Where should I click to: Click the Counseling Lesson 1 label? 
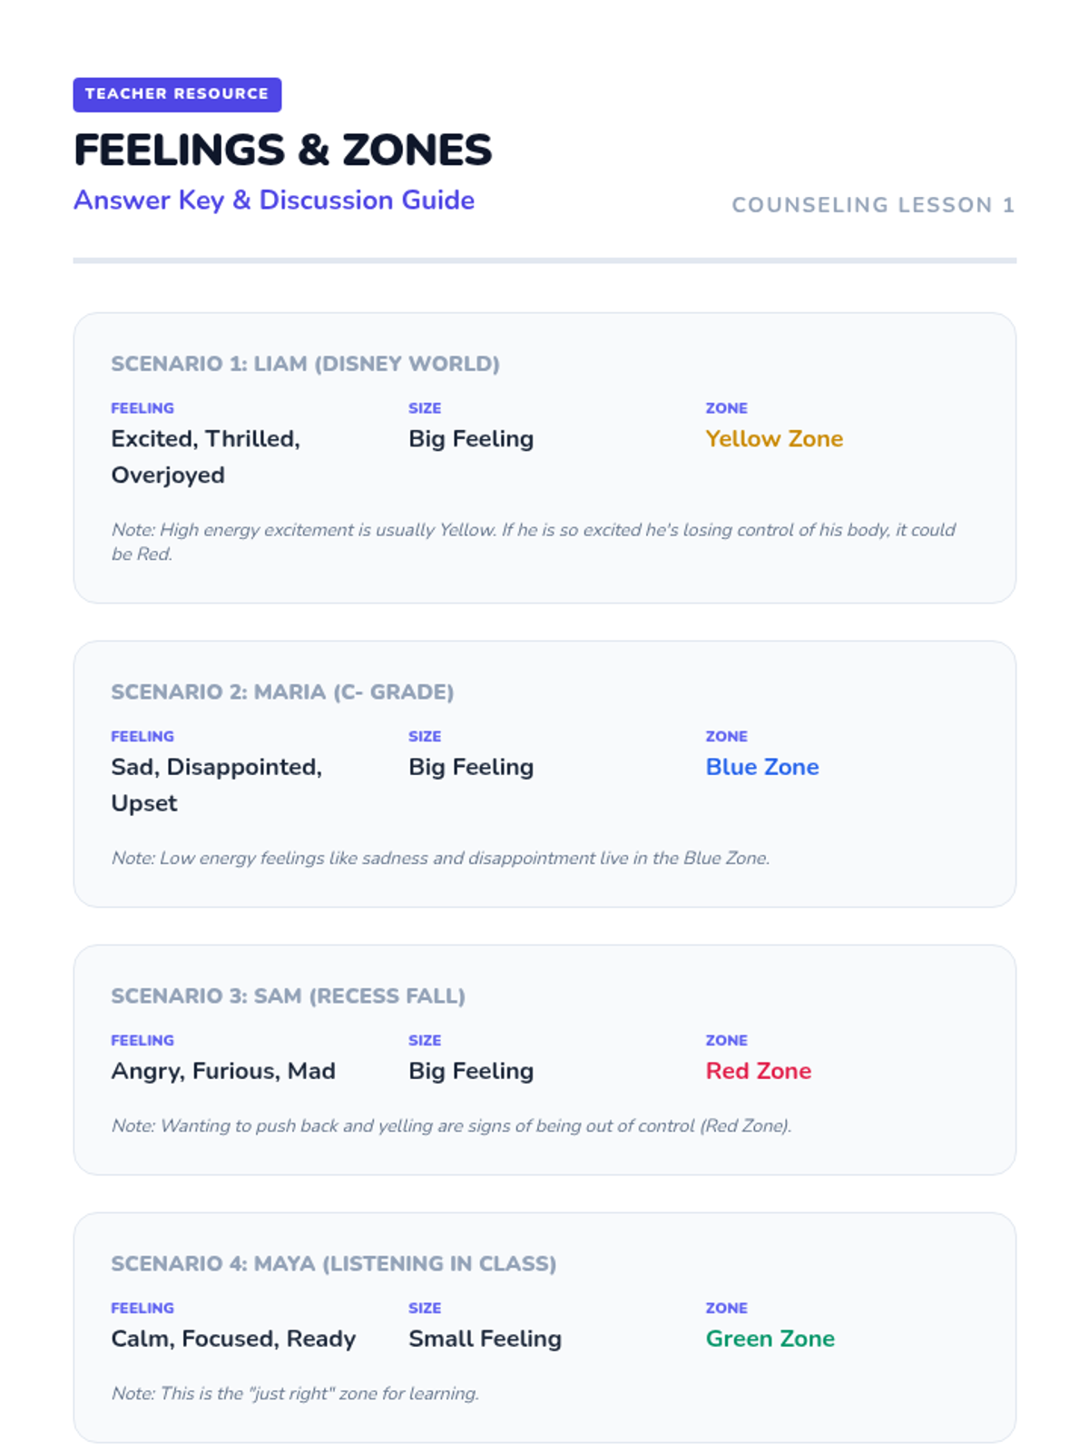[873, 205]
